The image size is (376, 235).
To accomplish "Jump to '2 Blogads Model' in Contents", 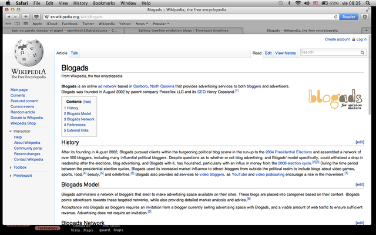I will [78, 113].
